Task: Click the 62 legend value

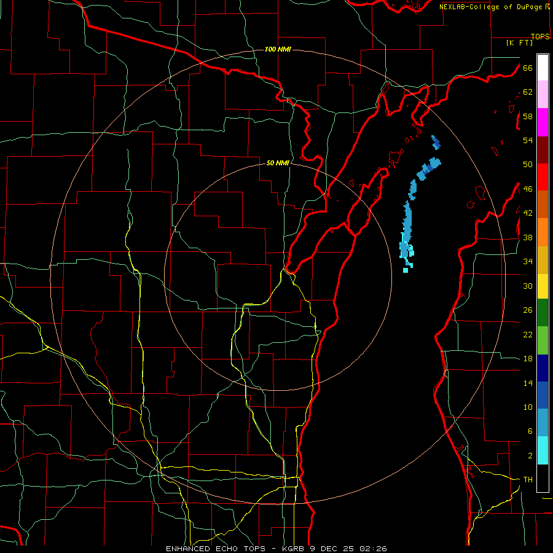Action: coord(528,92)
